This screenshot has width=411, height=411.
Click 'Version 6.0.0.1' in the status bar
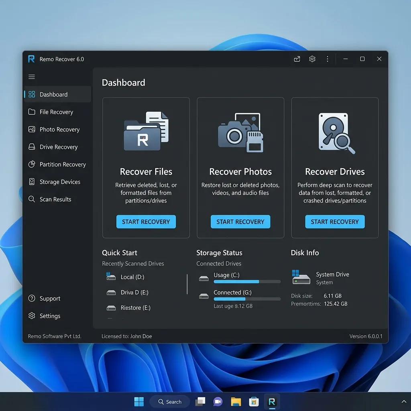366,336
